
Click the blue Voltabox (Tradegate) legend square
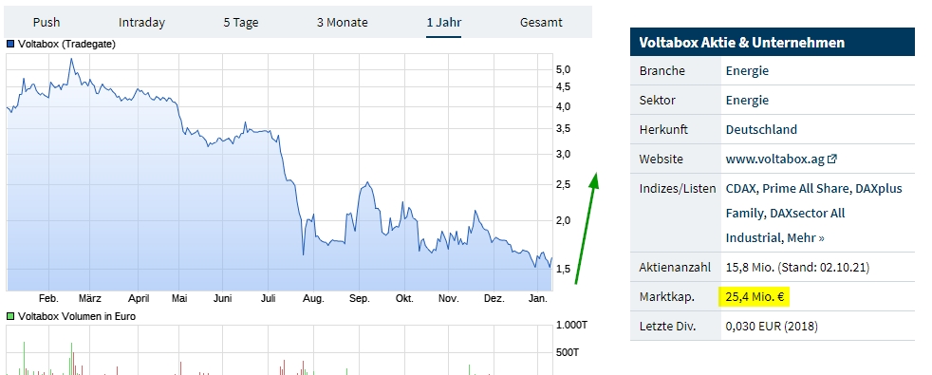point(10,44)
